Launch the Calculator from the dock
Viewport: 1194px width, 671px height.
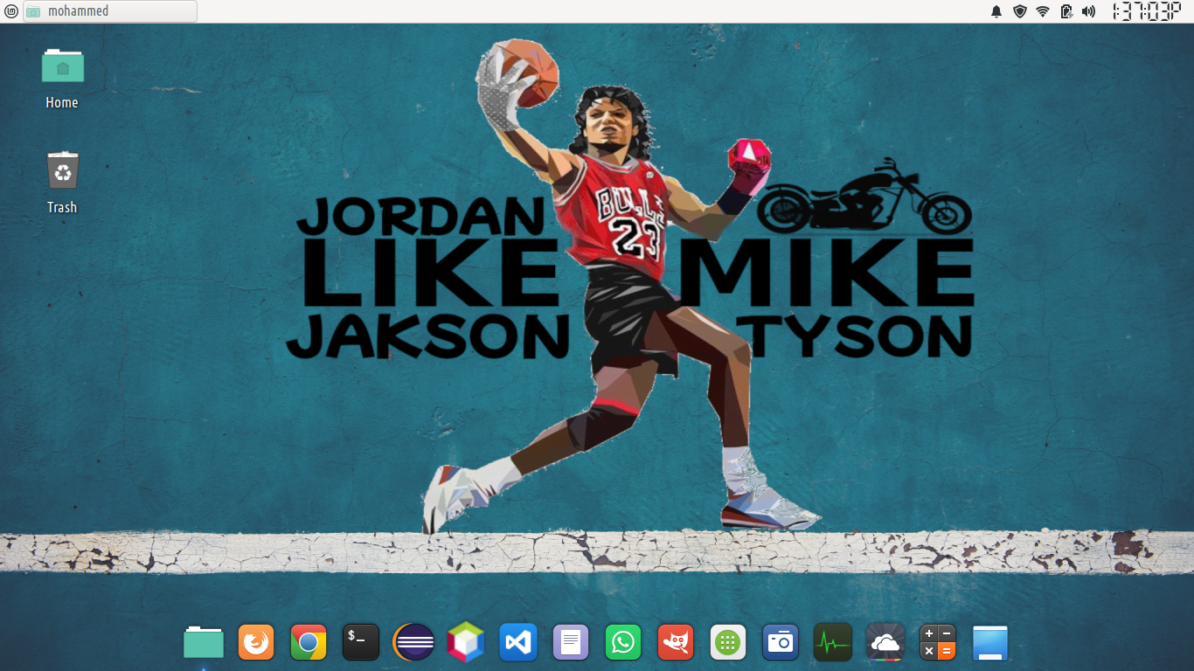coord(938,642)
